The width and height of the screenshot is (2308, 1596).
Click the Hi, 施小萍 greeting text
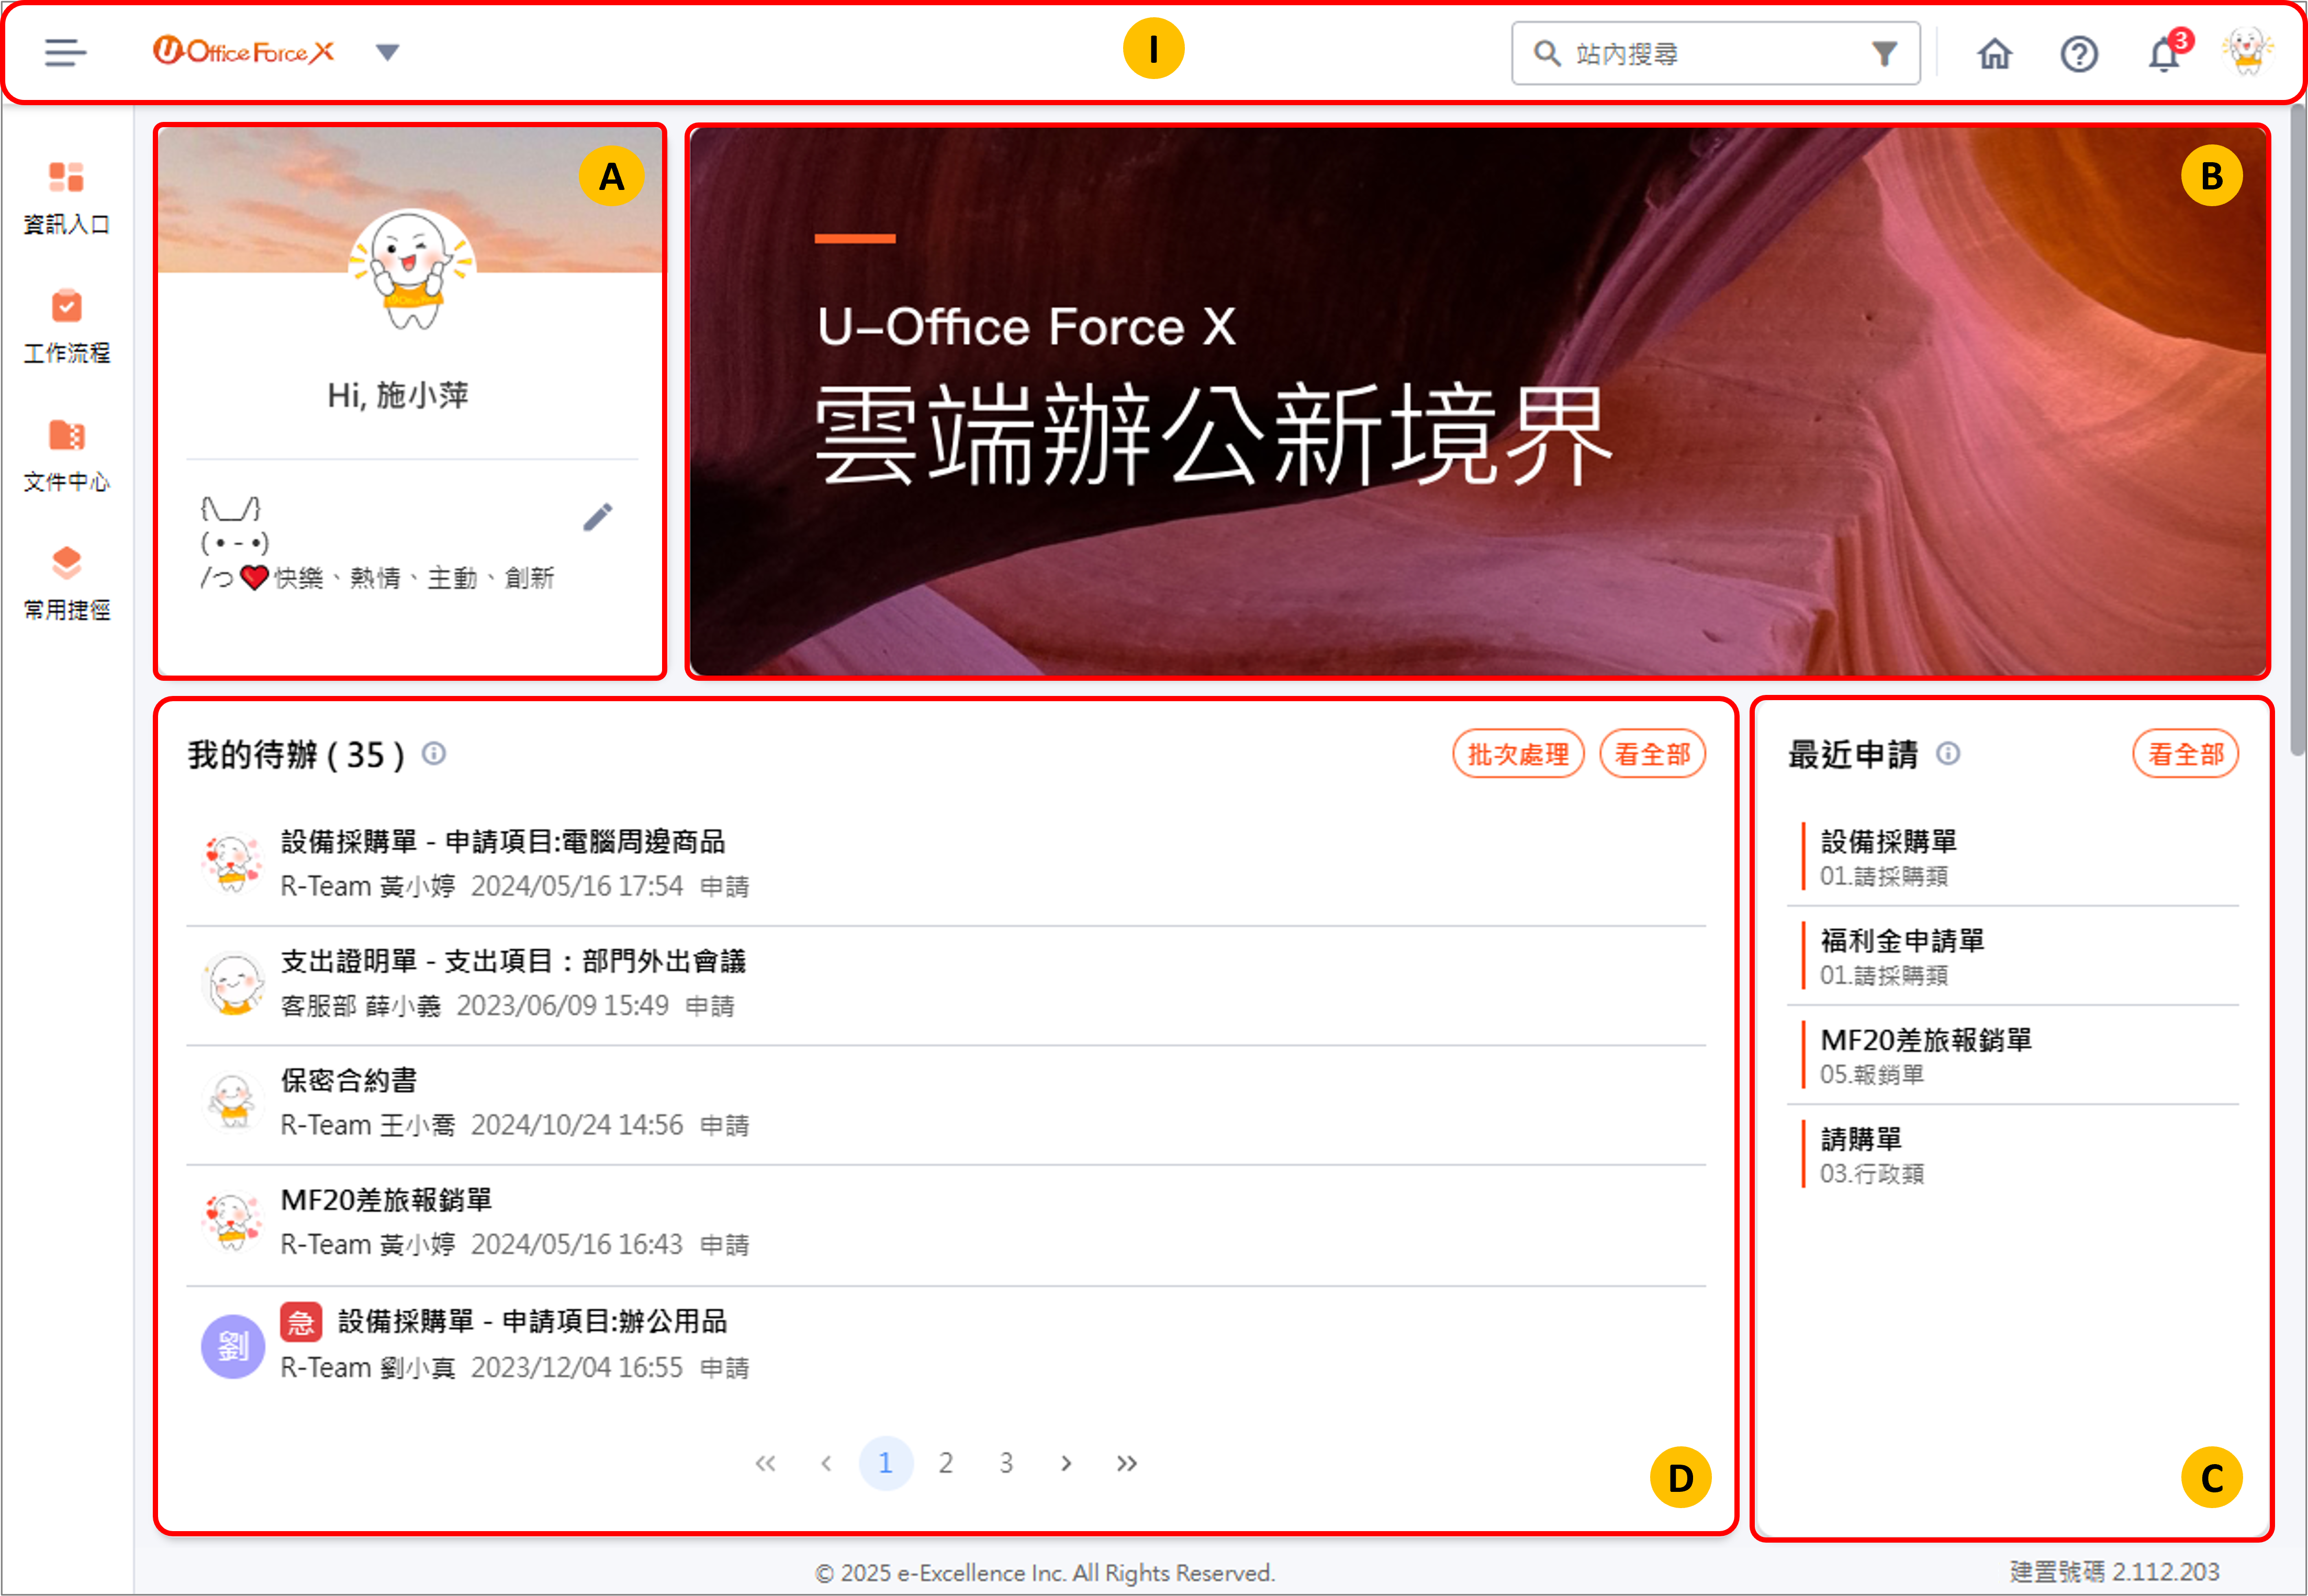click(x=398, y=395)
